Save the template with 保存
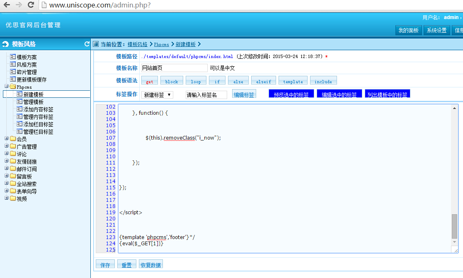 105,264
